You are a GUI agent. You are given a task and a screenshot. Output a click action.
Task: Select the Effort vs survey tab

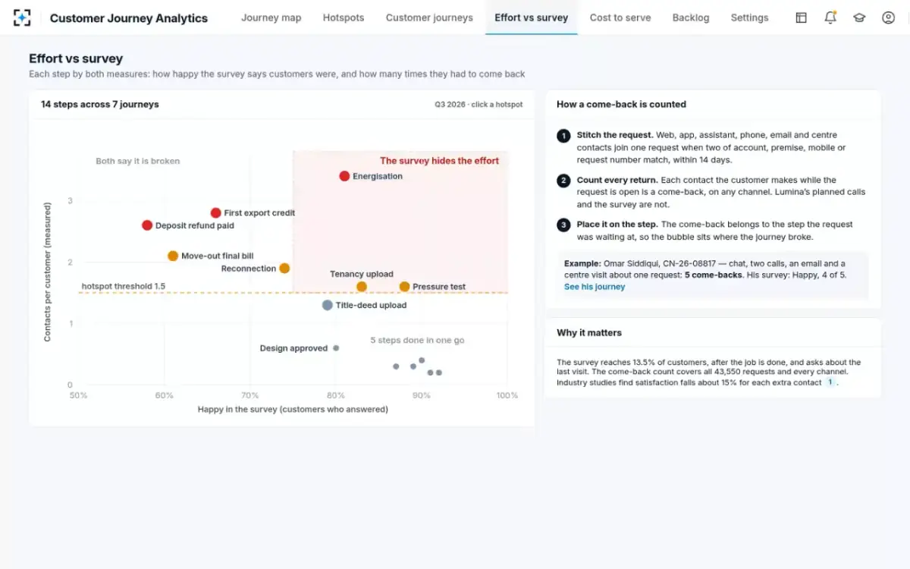click(x=531, y=17)
